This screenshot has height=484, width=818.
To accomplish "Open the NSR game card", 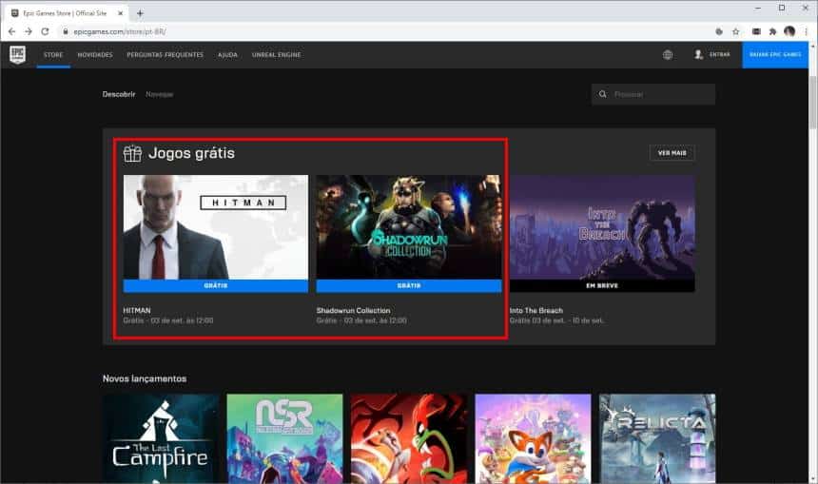I will pyautogui.click(x=284, y=438).
